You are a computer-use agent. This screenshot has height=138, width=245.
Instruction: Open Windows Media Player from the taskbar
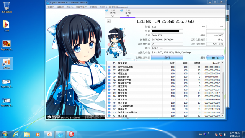[x=38, y=135]
